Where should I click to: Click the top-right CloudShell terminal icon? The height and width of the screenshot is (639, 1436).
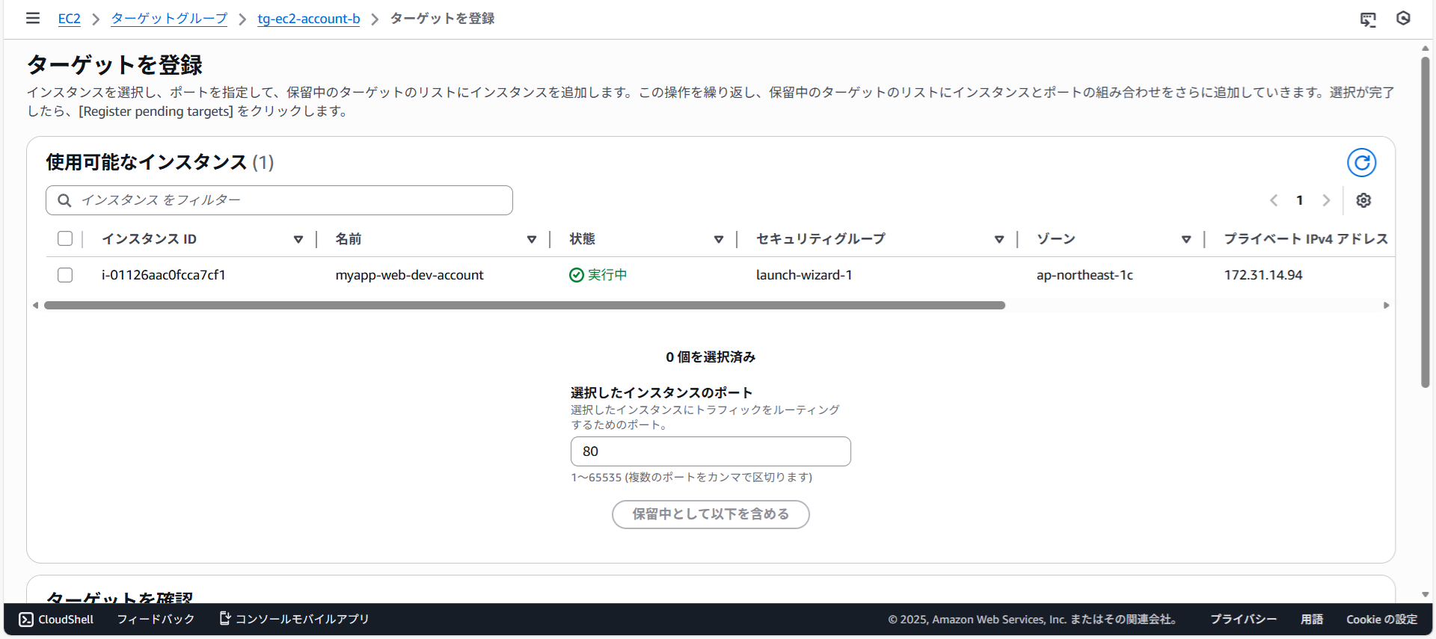point(1368,19)
